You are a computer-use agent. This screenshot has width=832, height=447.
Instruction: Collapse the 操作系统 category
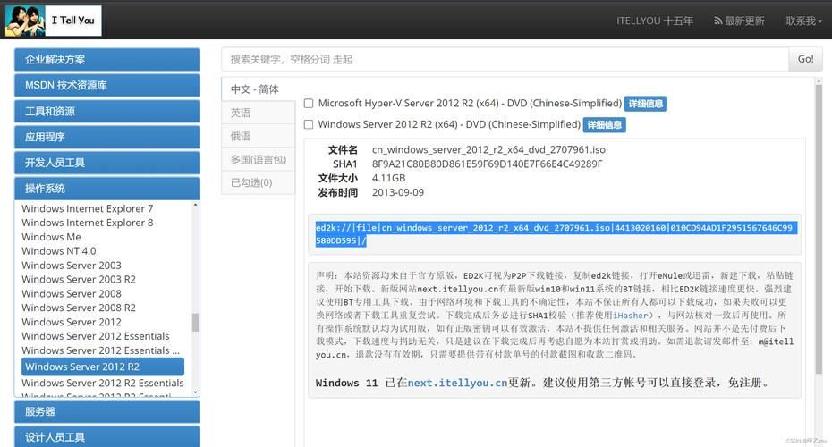(107, 189)
